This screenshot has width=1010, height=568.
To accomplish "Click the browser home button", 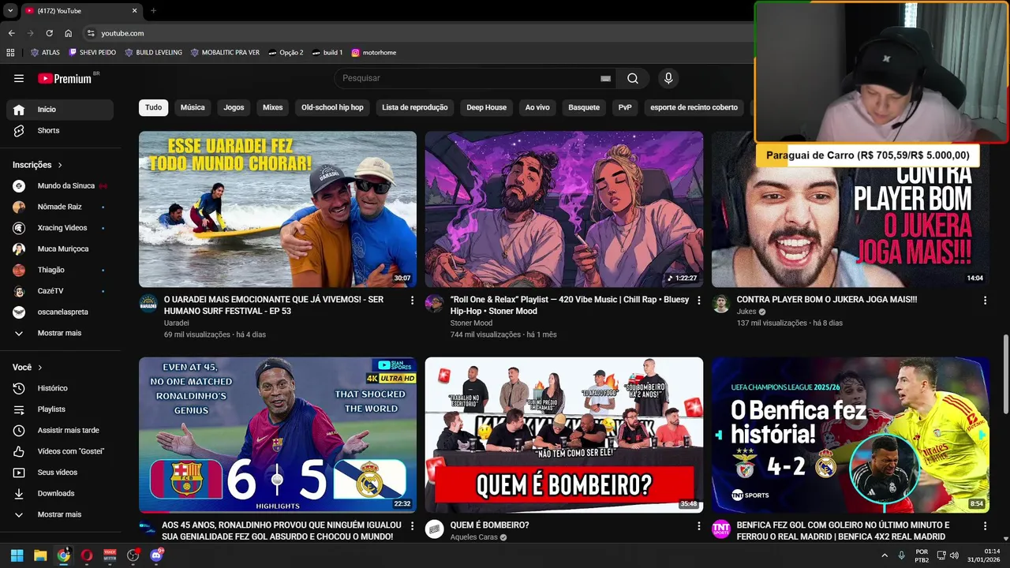I will pyautogui.click(x=68, y=33).
